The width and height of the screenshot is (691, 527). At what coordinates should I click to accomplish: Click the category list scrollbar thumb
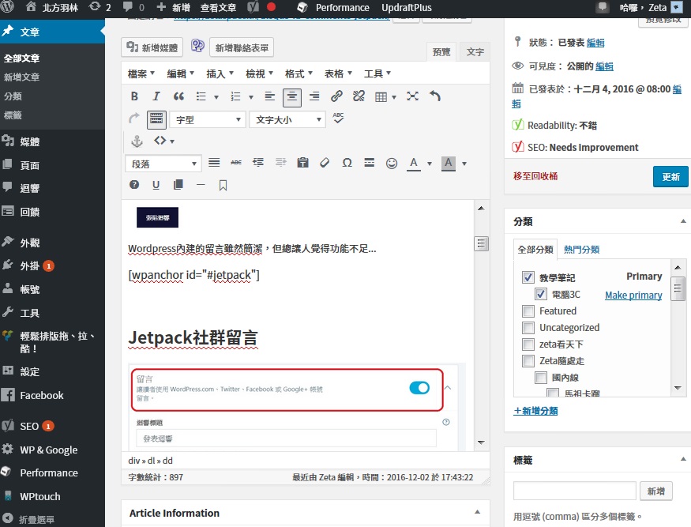(x=678, y=289)
